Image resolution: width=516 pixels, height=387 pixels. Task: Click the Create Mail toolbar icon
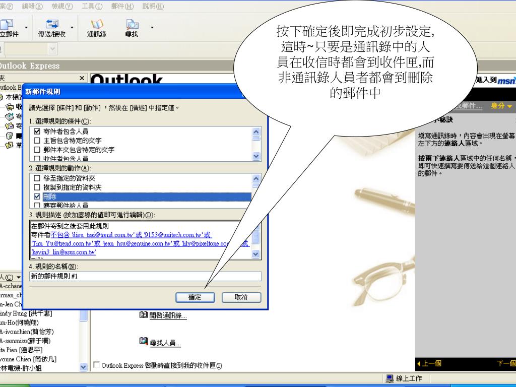point(9,28)
